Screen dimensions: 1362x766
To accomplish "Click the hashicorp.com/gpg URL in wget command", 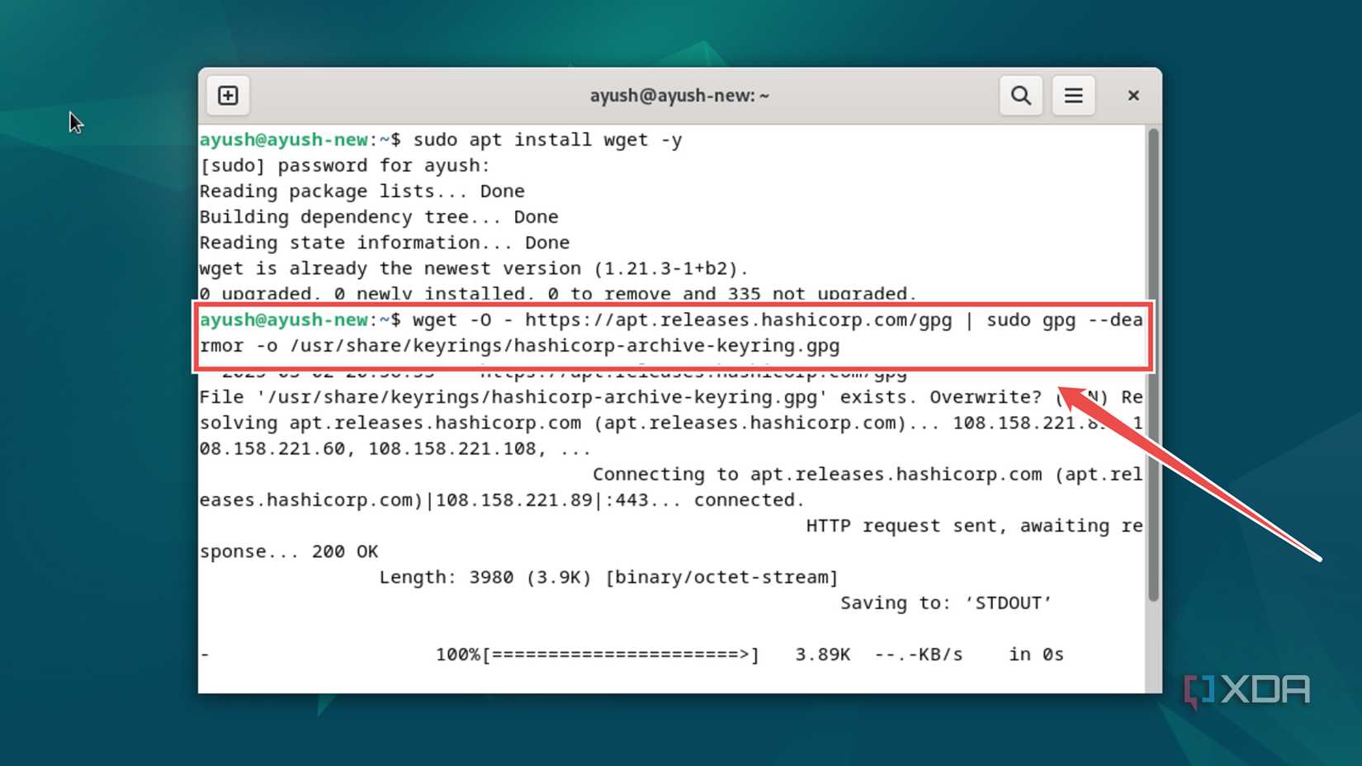I will pos(738,319).
